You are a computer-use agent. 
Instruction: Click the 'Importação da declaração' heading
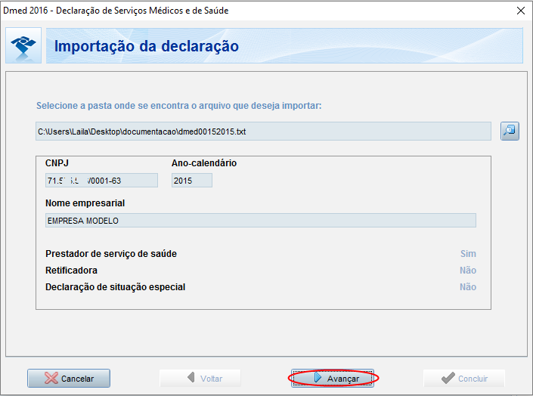pos(147,46)
